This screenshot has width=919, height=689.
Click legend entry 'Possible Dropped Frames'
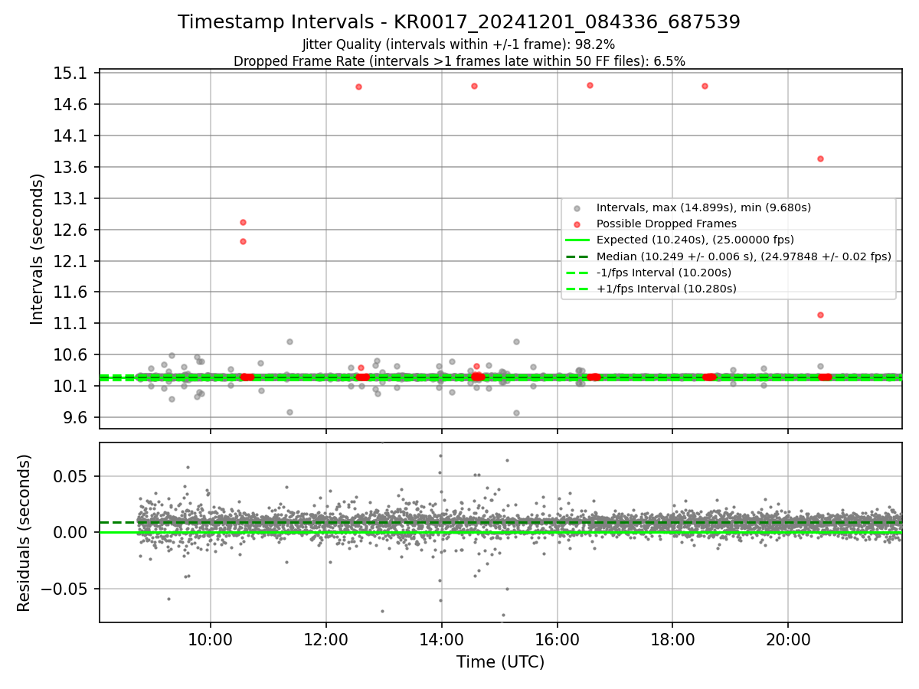[x=666, y=224]
